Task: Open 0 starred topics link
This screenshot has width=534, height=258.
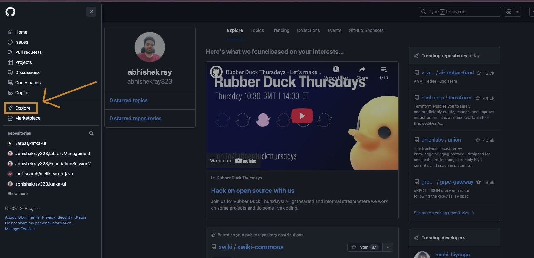Action: [x=128, y=100]
